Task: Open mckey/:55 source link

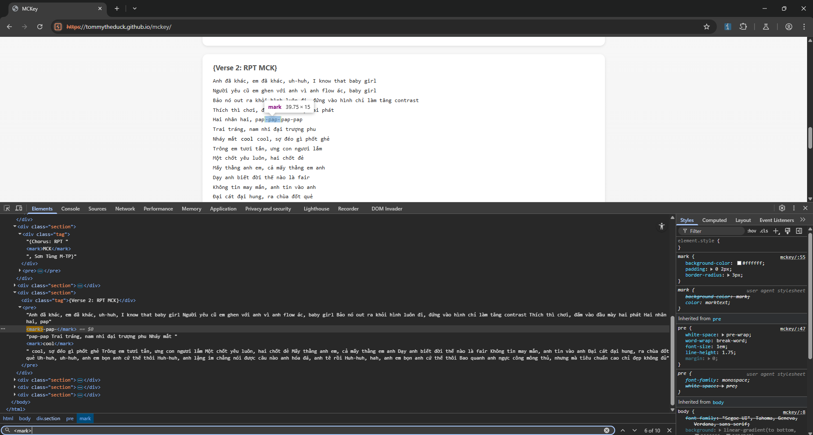Action: [793, 257]
